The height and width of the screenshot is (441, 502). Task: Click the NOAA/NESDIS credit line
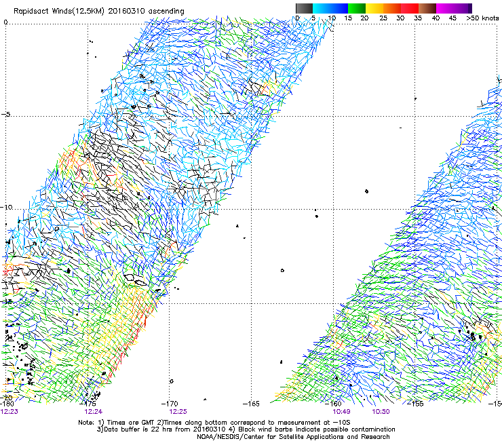tap(293, 437)
